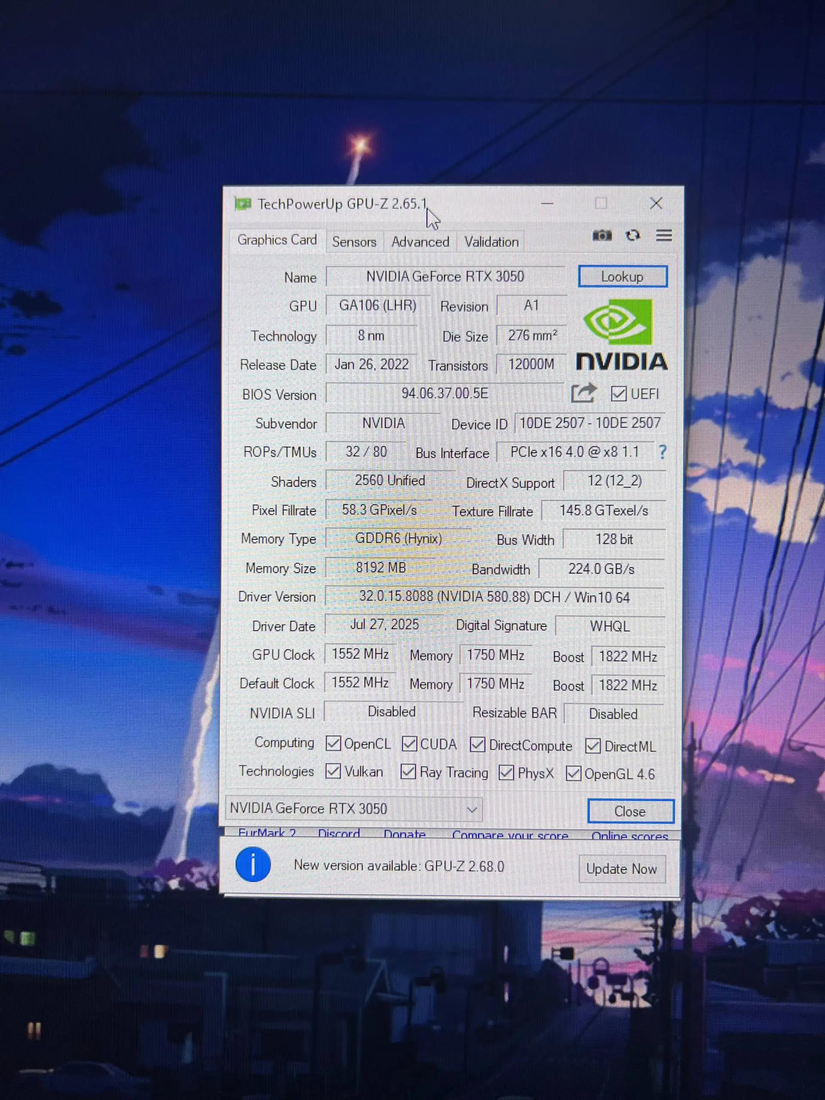
Task: Click the Lookup button
Action: 623,276
